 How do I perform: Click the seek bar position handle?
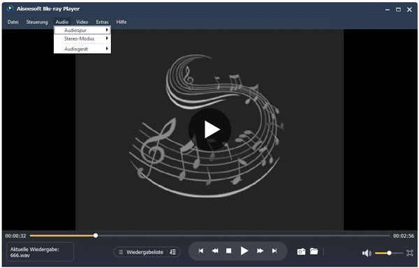pos(96,235)
